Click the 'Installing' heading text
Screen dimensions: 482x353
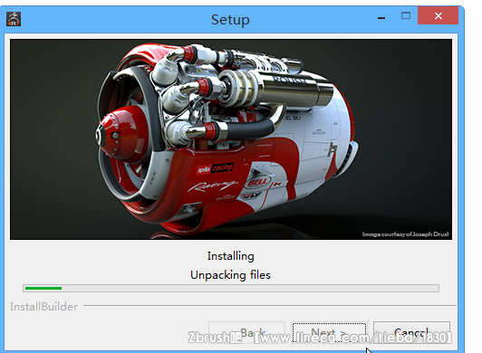(230, 256)
